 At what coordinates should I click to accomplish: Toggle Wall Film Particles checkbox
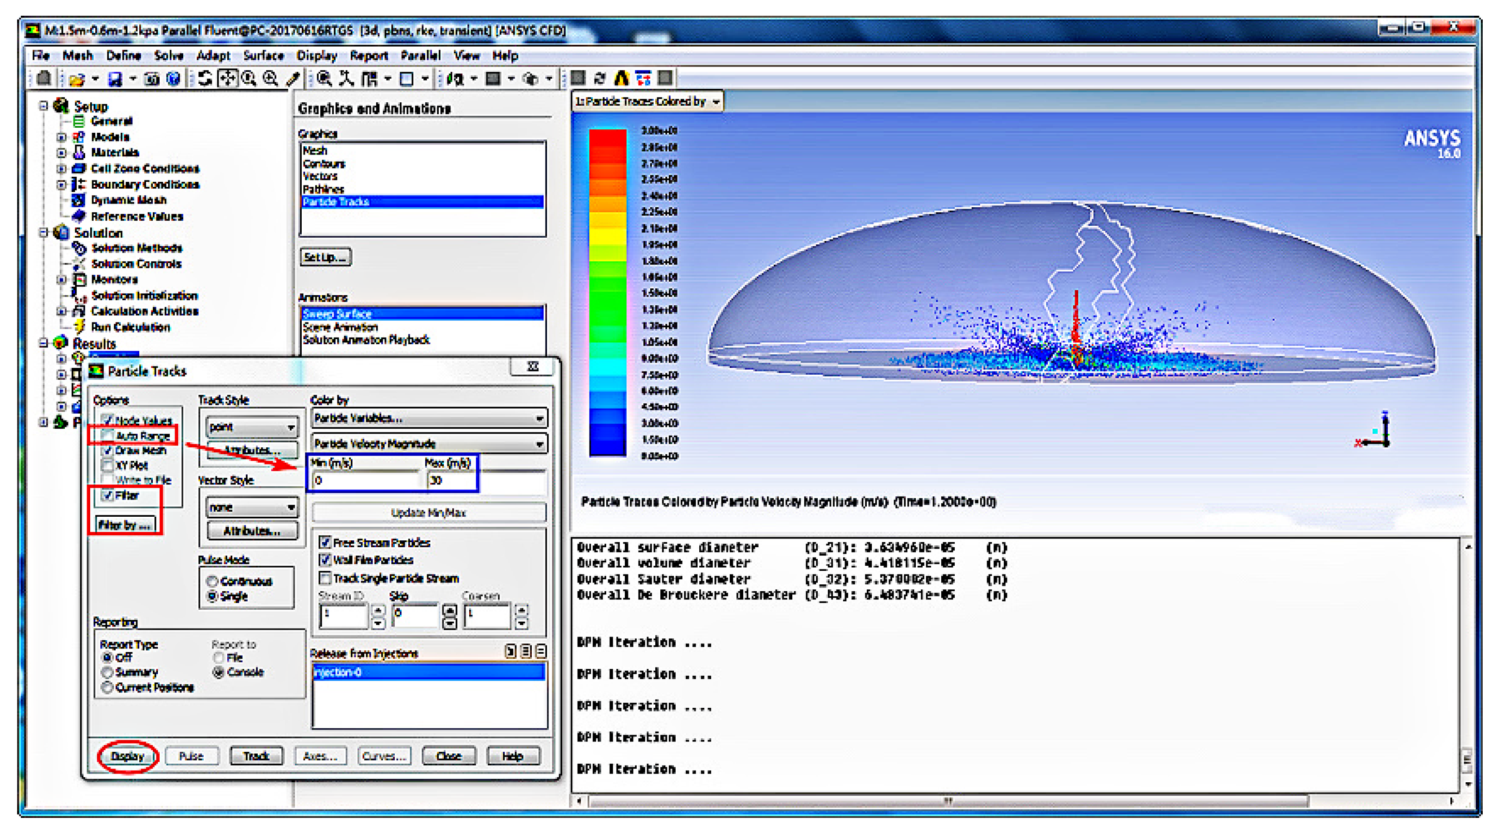[325, 560]
